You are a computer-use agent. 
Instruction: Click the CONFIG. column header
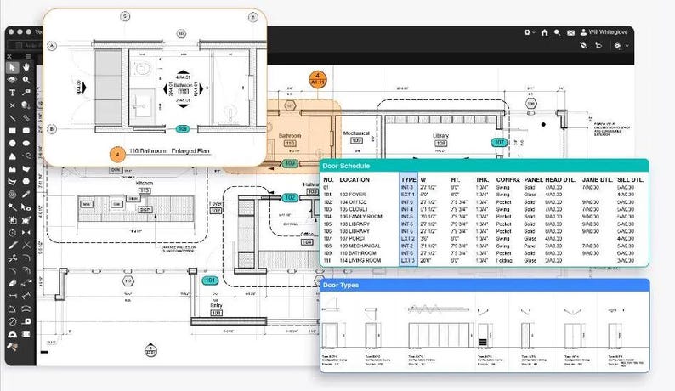click(508, 180)
